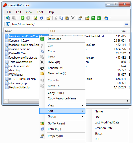Select the Take-Ownership.zip file
Viewport: 133px width, 143px height.
pos(21,62)
